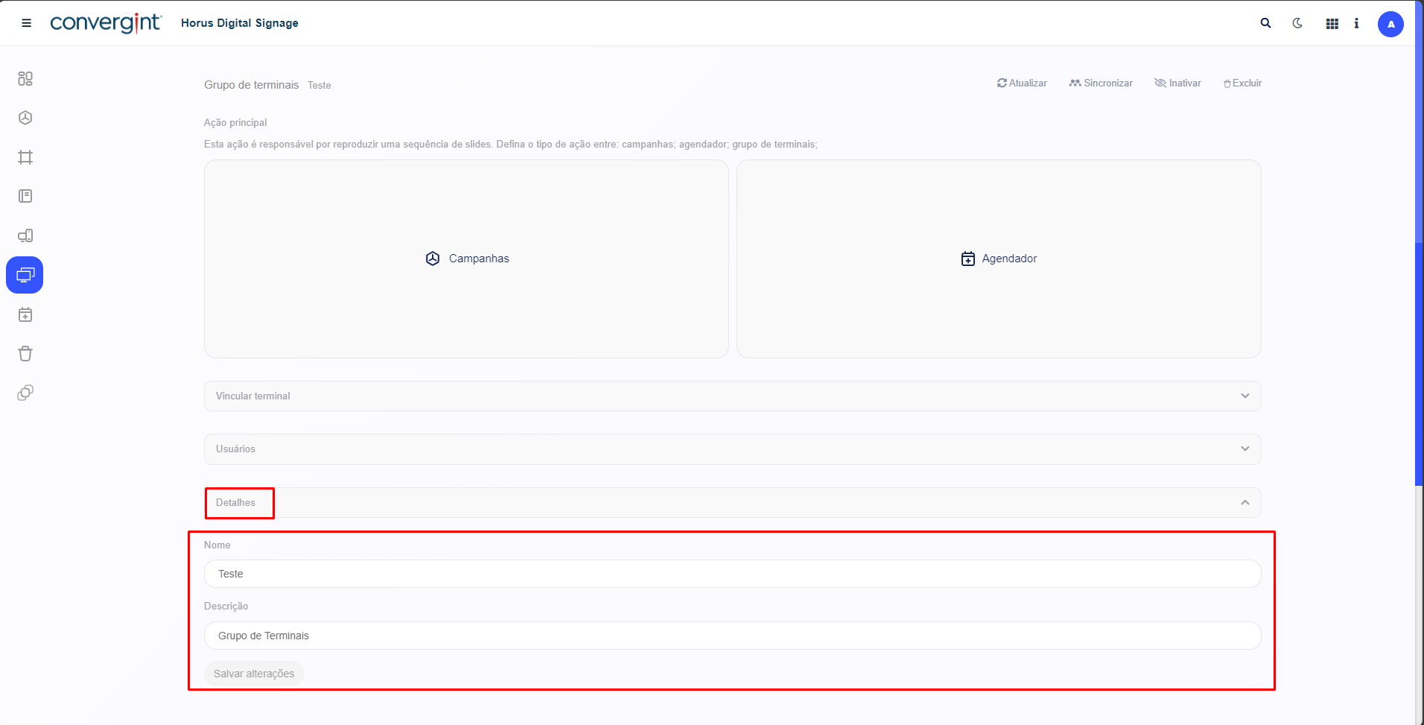Click the info icon in the header
The image size is (1424, 725).
click(1356, 23)
